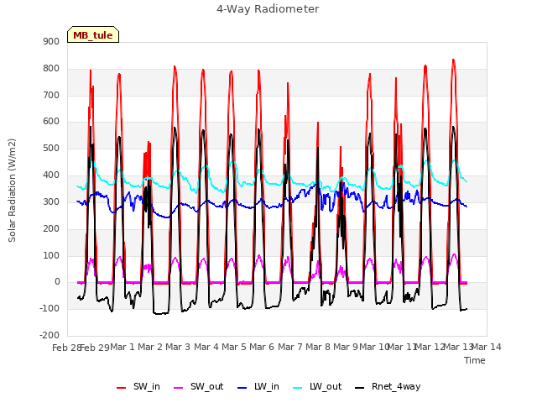Toggle the LW_in legend entry
Viewport: 537px width, 403px height.
[258, 386]
